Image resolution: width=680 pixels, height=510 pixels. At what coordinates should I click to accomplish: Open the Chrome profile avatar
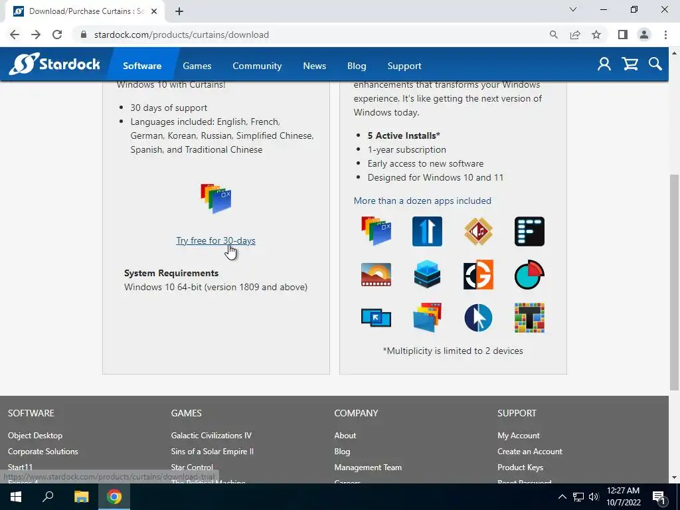pos(644,35)
